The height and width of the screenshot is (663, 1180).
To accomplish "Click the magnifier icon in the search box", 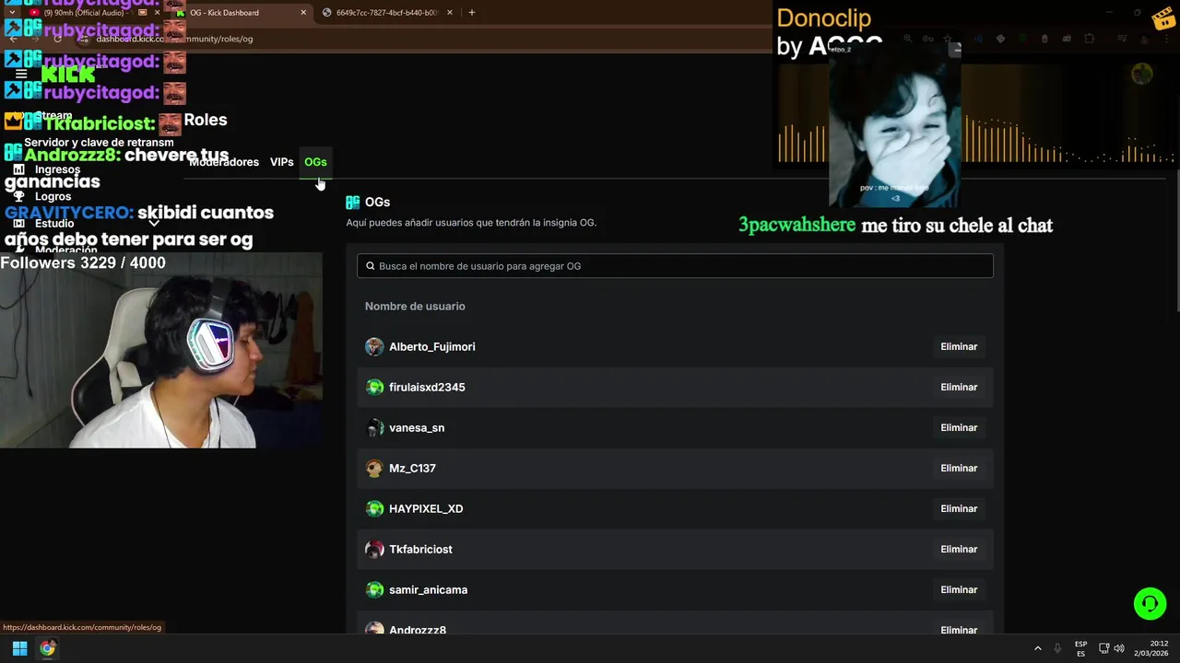I will pos(371,266).
